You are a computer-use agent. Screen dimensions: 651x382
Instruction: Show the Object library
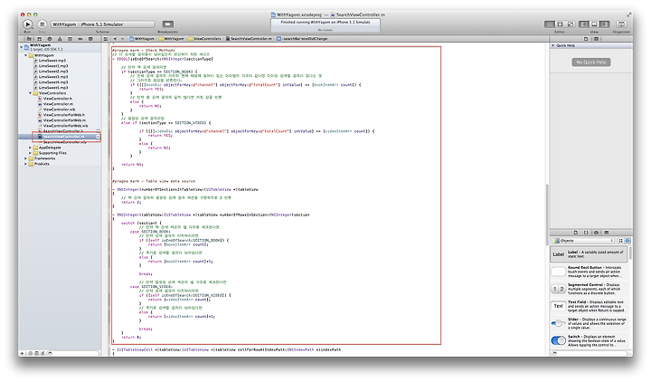pyautogui.click(x=596, y=233)
